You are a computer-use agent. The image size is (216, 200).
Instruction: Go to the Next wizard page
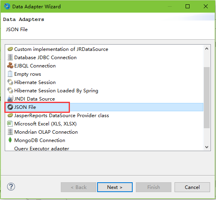pyautogui.click(x=115, y=187)
